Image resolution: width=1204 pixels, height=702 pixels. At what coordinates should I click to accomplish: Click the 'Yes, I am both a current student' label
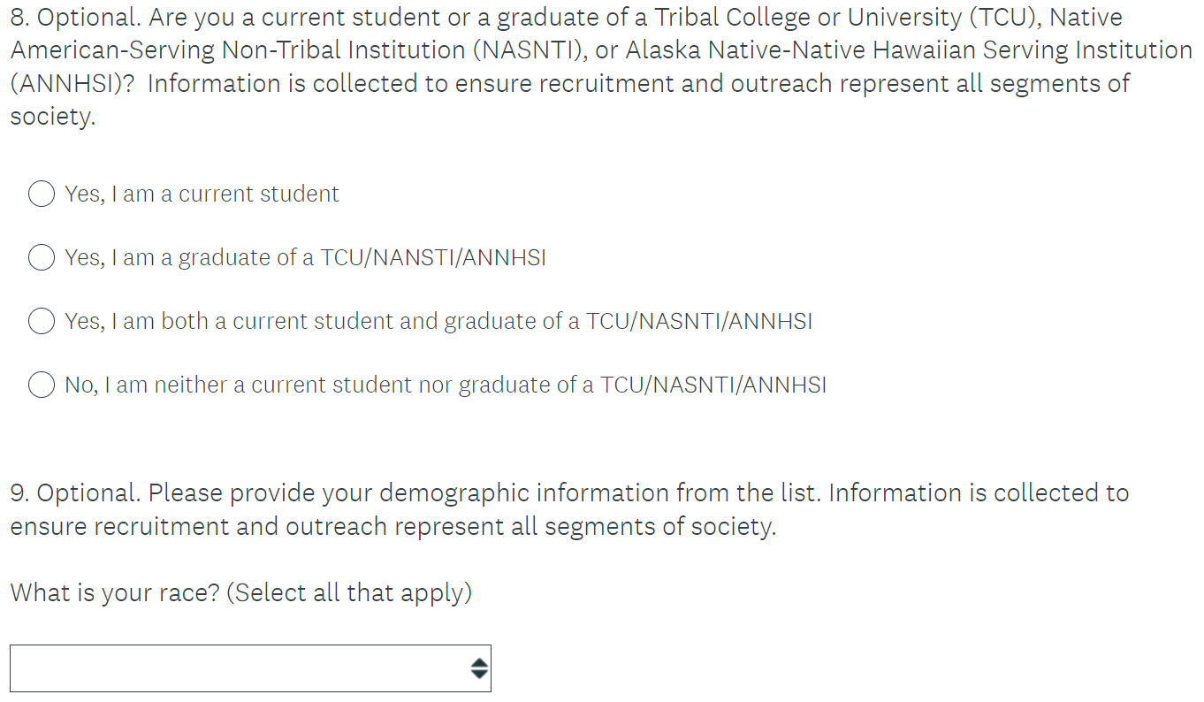(x=438, y=322)
